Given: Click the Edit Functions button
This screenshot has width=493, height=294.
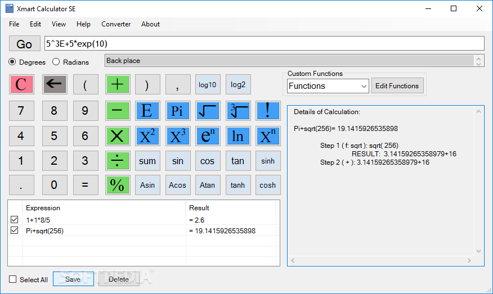Looking at the screenshot, I should 397,86.
